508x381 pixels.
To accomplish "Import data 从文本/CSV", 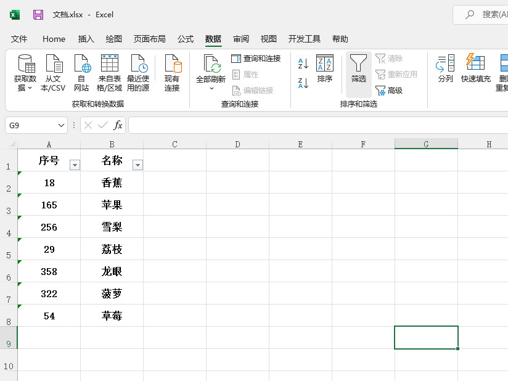I will (x=53, y=73).
